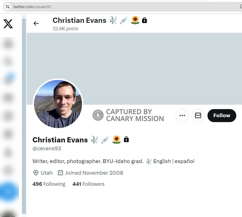Click the location pin icon before Utah
242x217 pixels.
click(x=35, y=173)
